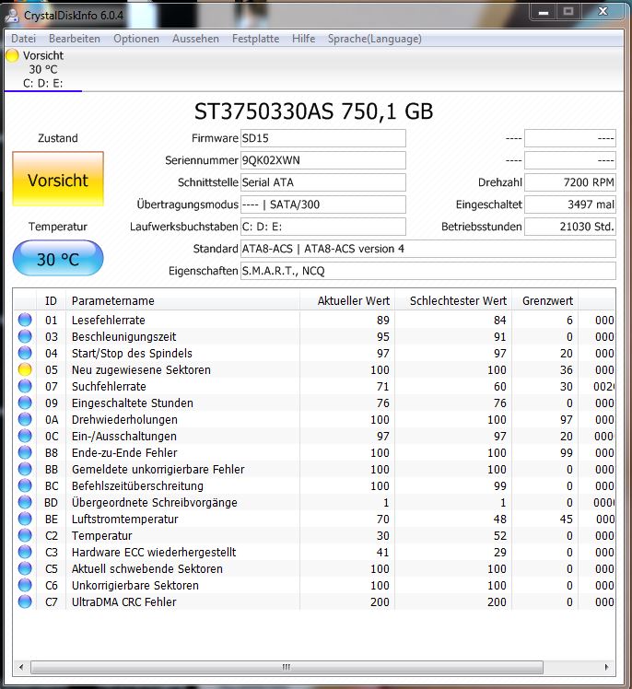This screenshot has height=689, width=632.
Task: Select the Luftstromtemperatur parameter name
Action: pyautogui.click(x=124, y=519)
